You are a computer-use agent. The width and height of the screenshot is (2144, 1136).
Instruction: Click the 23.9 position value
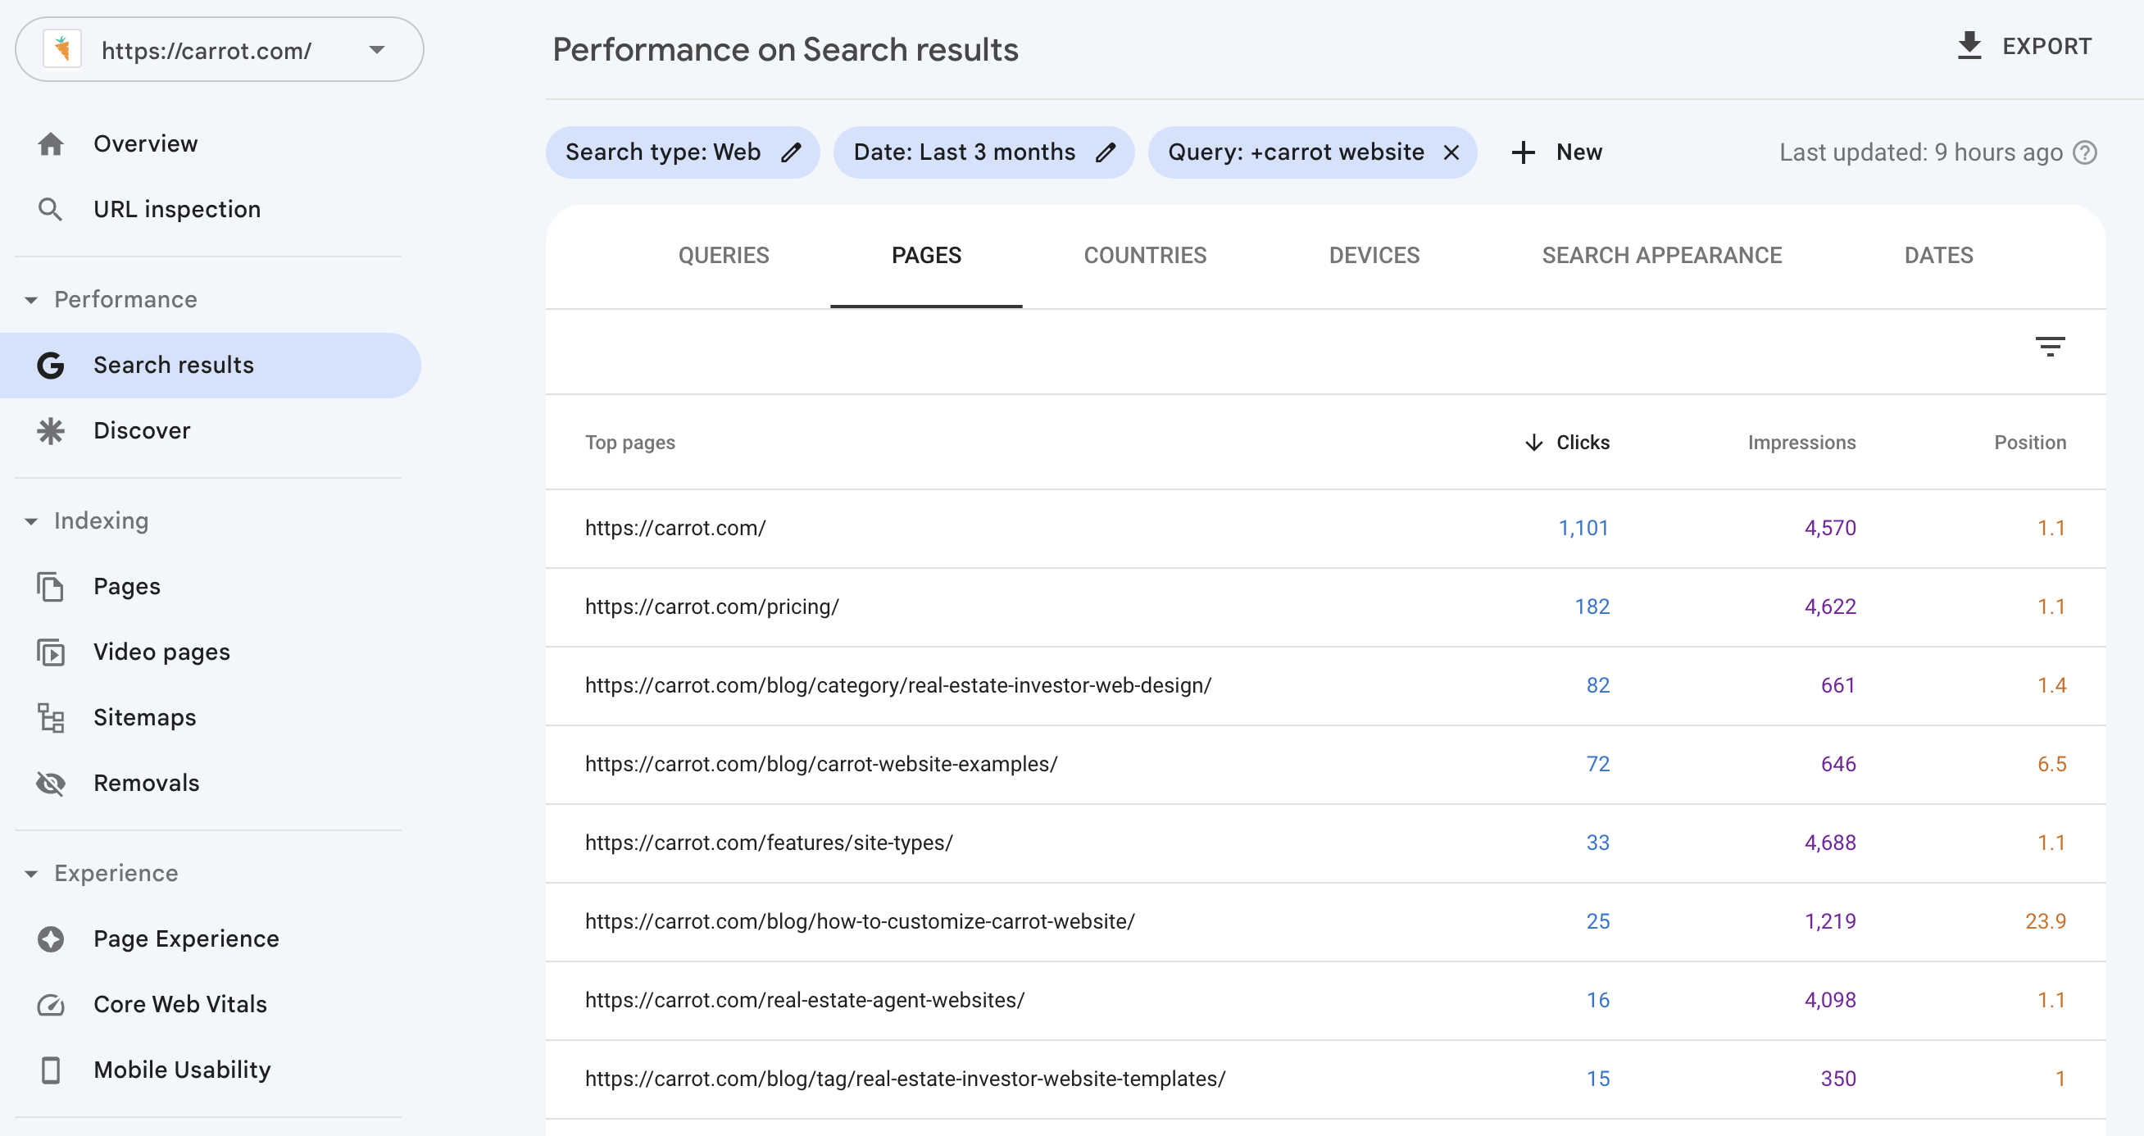pos(2045,922)
